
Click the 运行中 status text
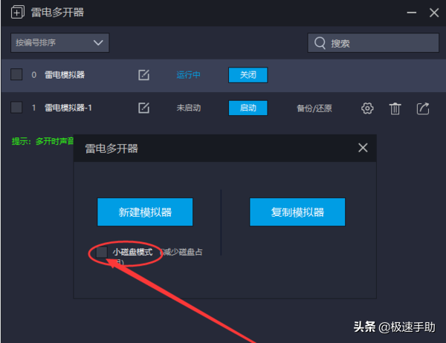(188, 75)
